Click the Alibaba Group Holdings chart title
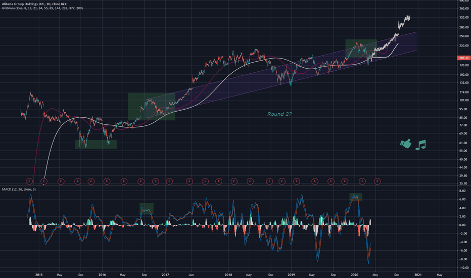 pos(34,4)
